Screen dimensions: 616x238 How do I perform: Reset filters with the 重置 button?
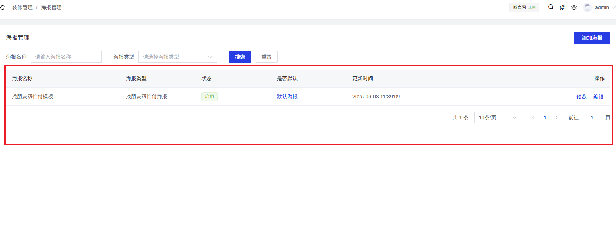click(x=266, y=57)
